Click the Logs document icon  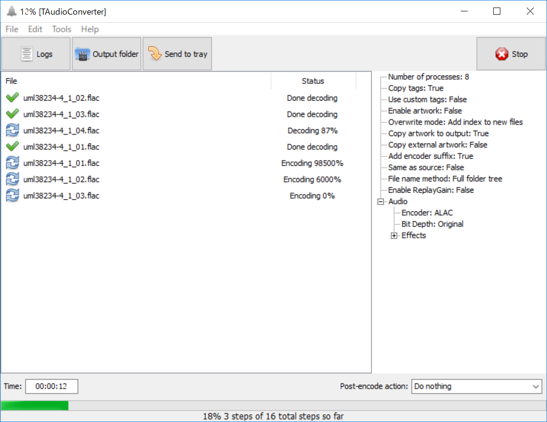(x=26, y=54)
